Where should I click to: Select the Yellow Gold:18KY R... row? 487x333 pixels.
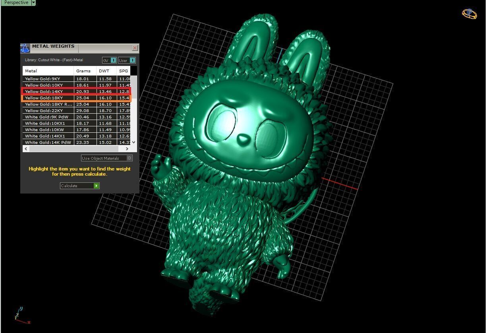[76, 104]
